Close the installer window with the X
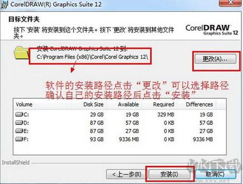The width and height of the screenshot is (243, 184). 230,2
